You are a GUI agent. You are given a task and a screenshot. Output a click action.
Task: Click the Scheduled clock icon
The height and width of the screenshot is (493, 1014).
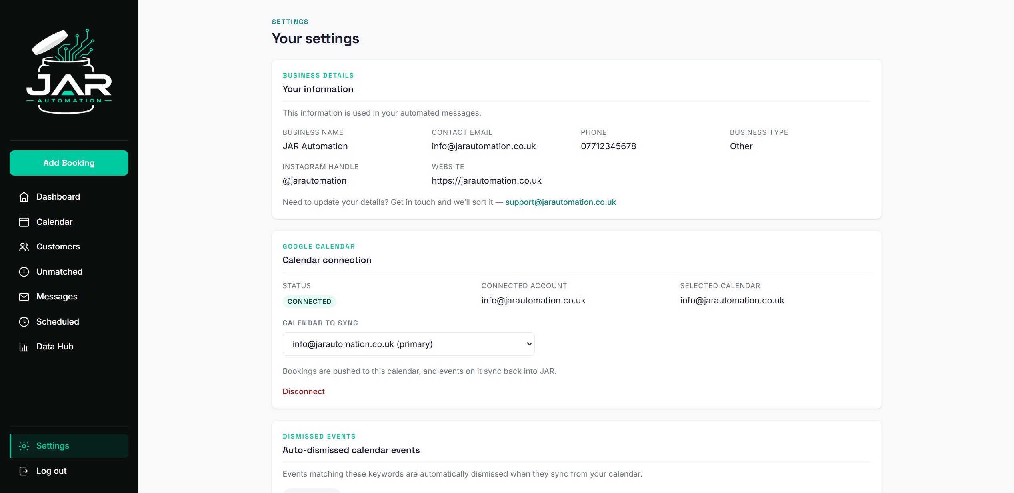24,322
